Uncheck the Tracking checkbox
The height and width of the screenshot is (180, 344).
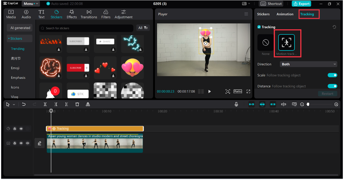click(259, 27)
